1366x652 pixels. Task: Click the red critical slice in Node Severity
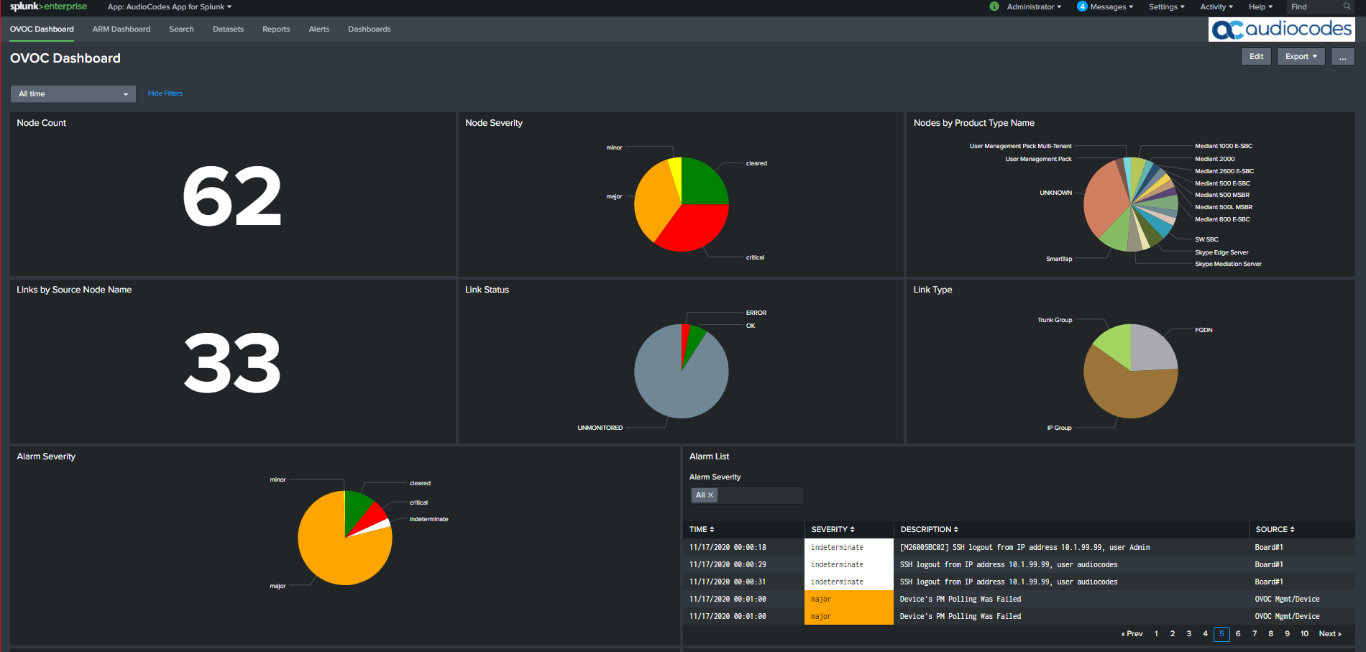(x=694, y=229)
